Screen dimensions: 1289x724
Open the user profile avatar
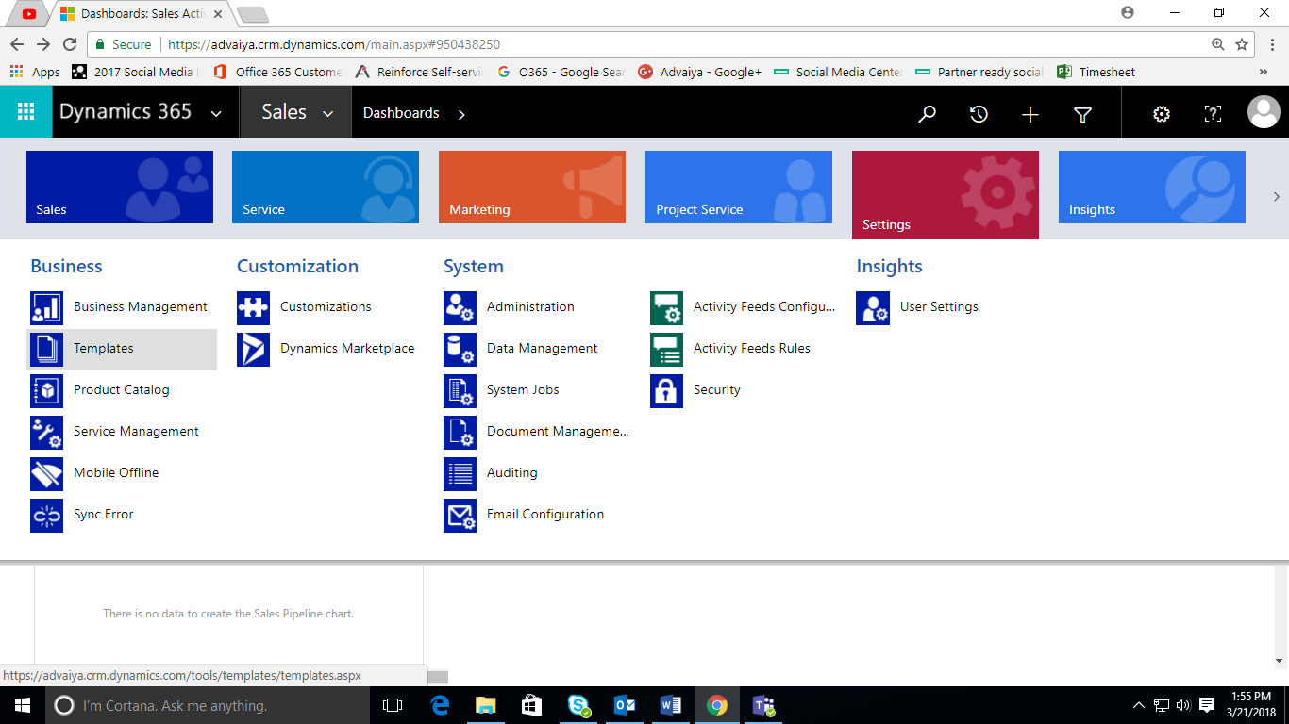click(1264, 112)
